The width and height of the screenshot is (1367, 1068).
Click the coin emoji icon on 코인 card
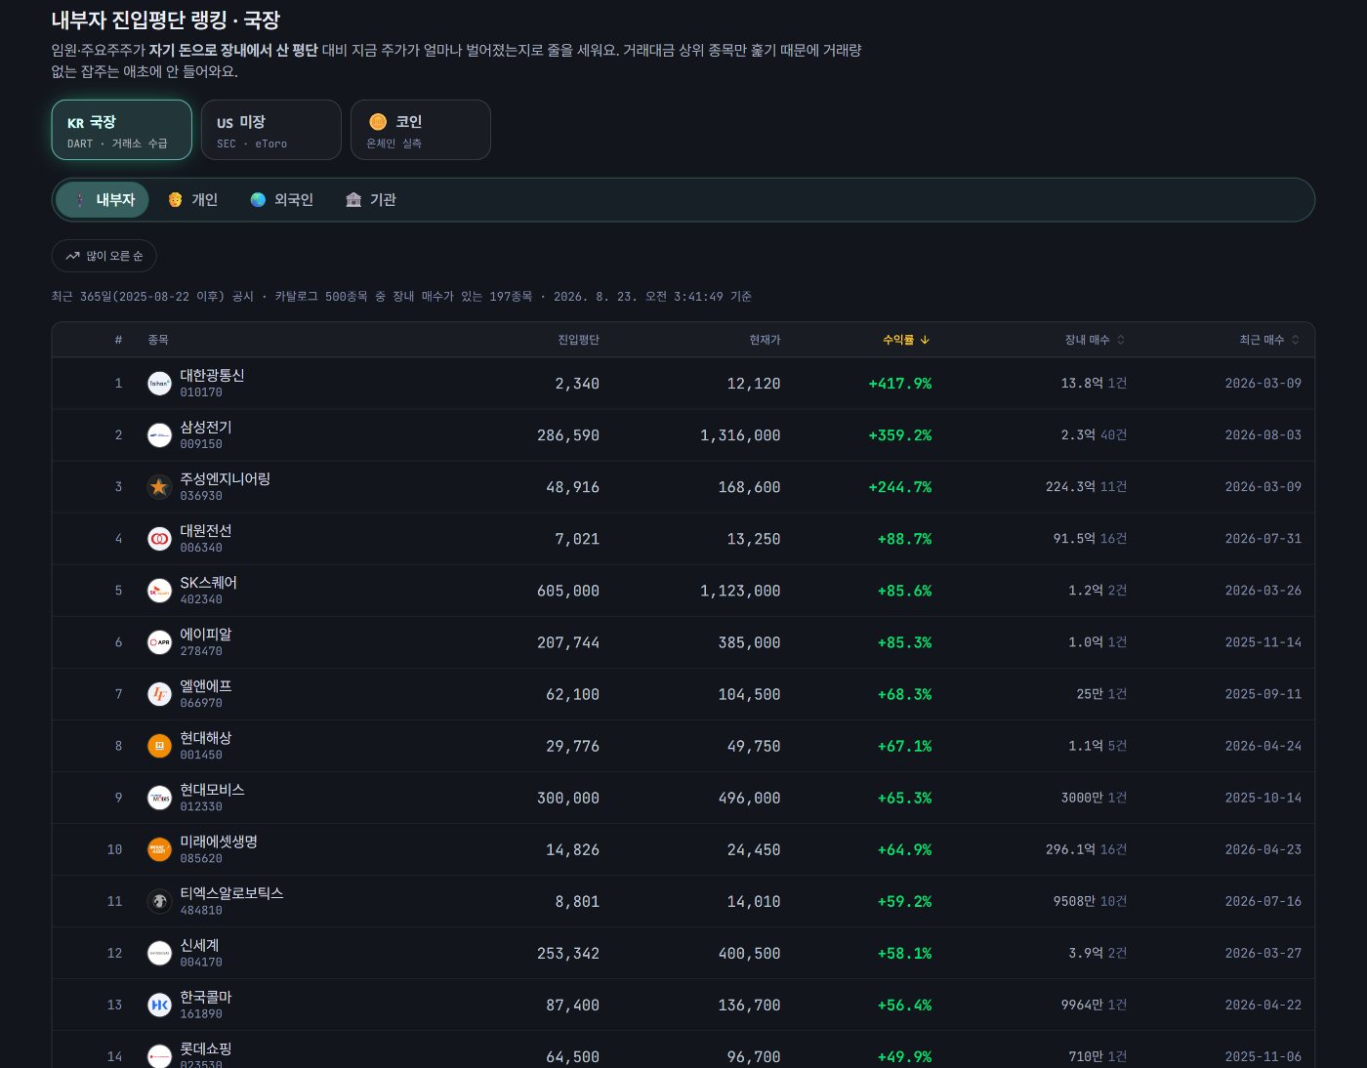378,122
